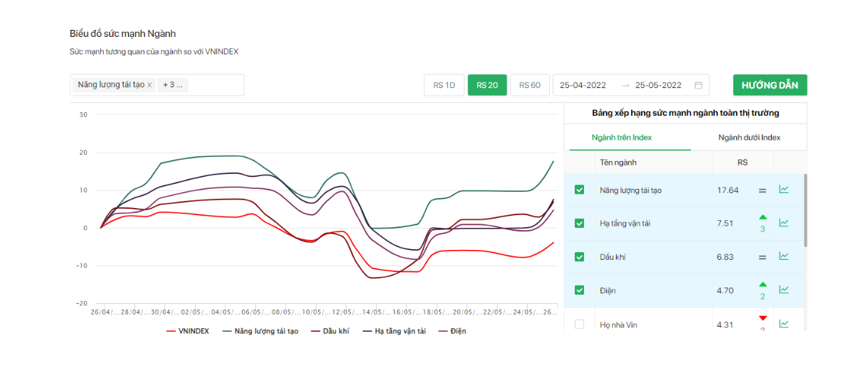Select the RS 20 period button
Image resolution: width=855 pixels, height=382 pixels.
pyautogui.click(x=487, y=85)
